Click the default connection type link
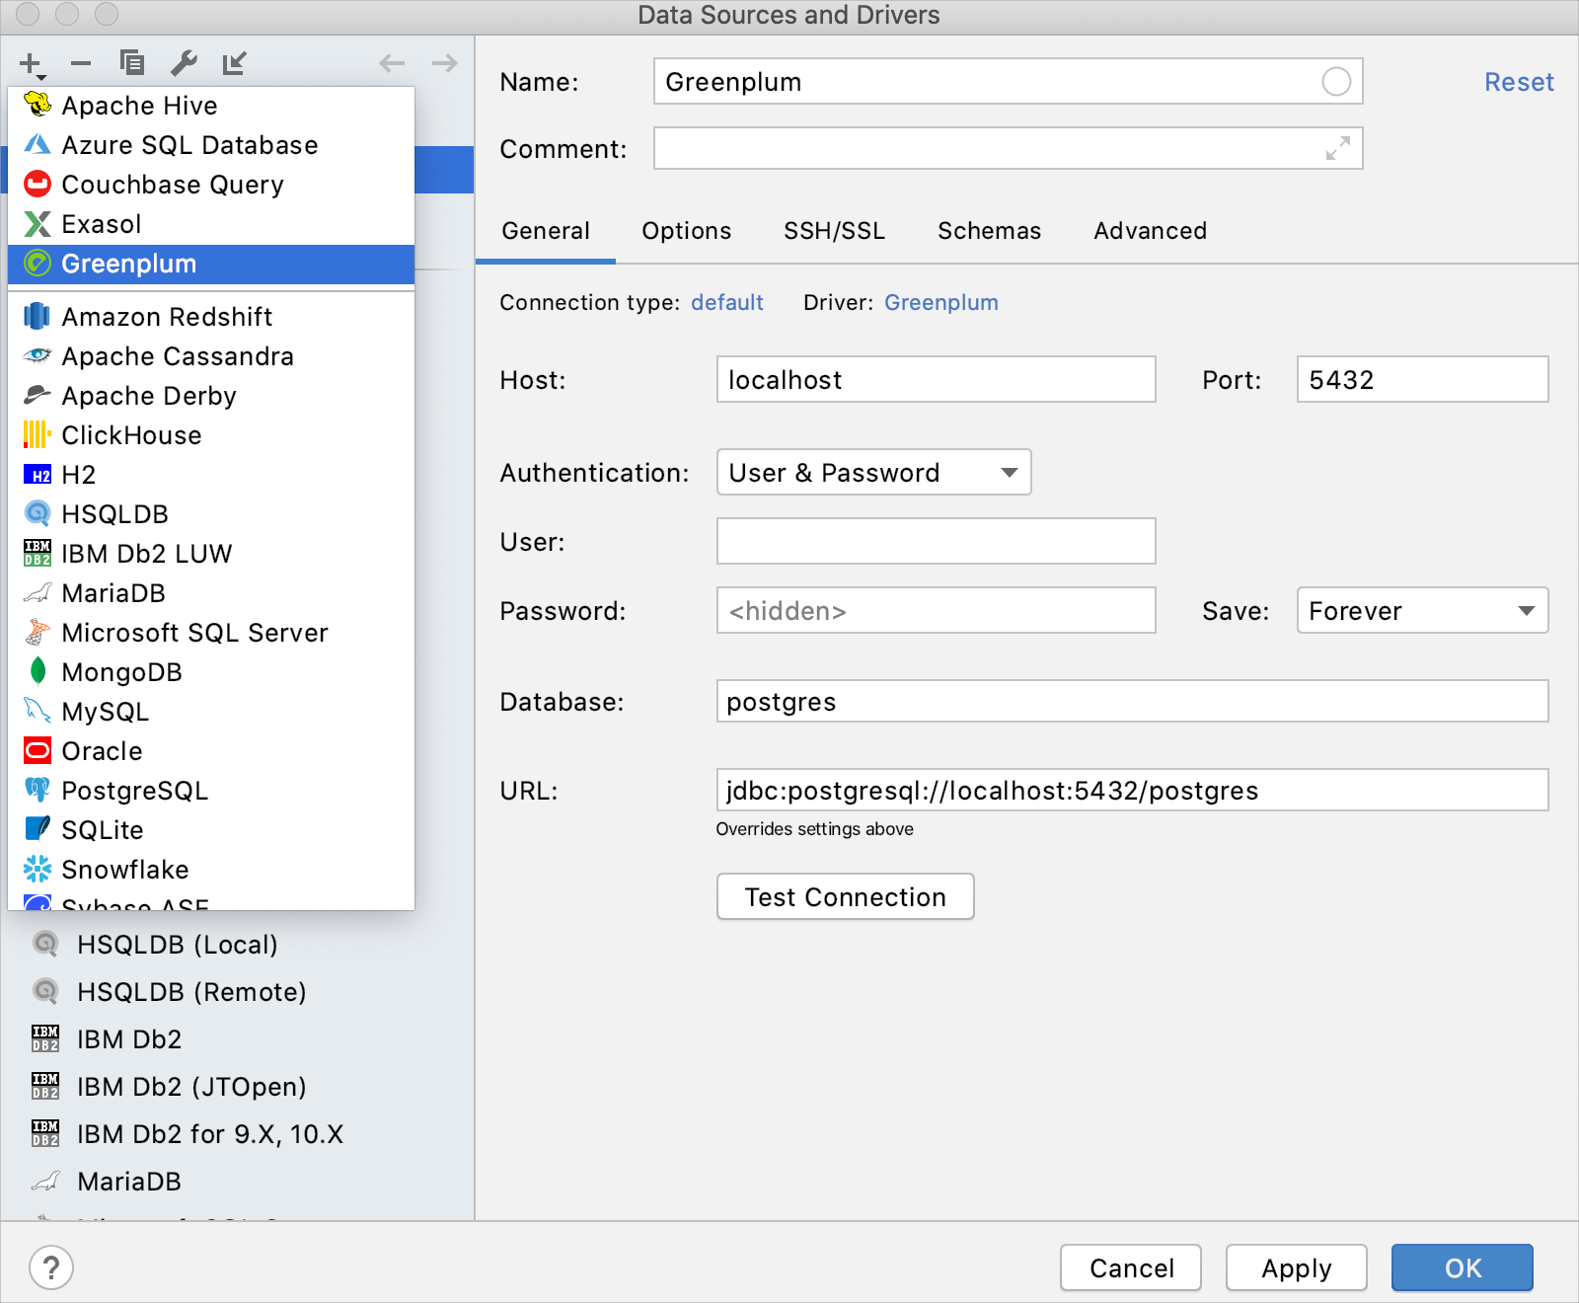Screen dimensions: 1579x1303 727,302
